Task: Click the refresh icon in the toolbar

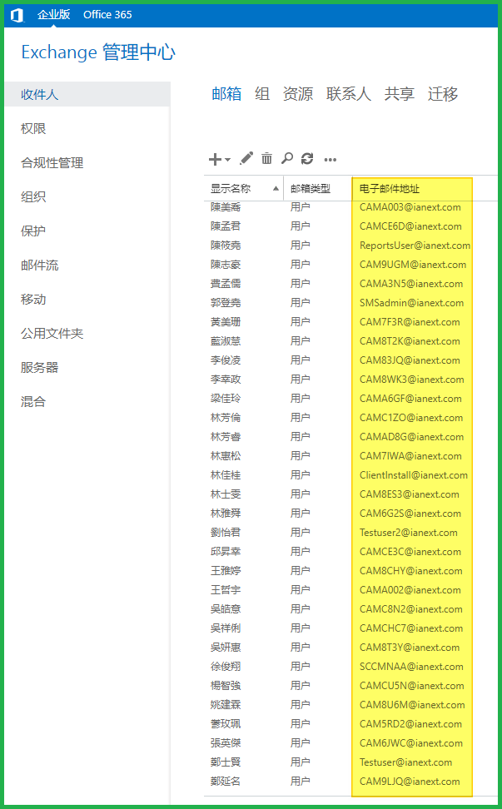Action: tap(307, 158)
